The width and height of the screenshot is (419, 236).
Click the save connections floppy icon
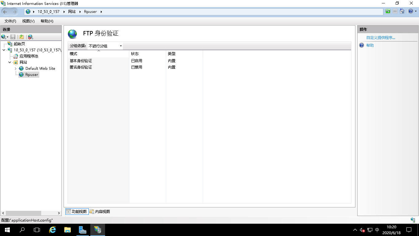(x=13, y=37)
